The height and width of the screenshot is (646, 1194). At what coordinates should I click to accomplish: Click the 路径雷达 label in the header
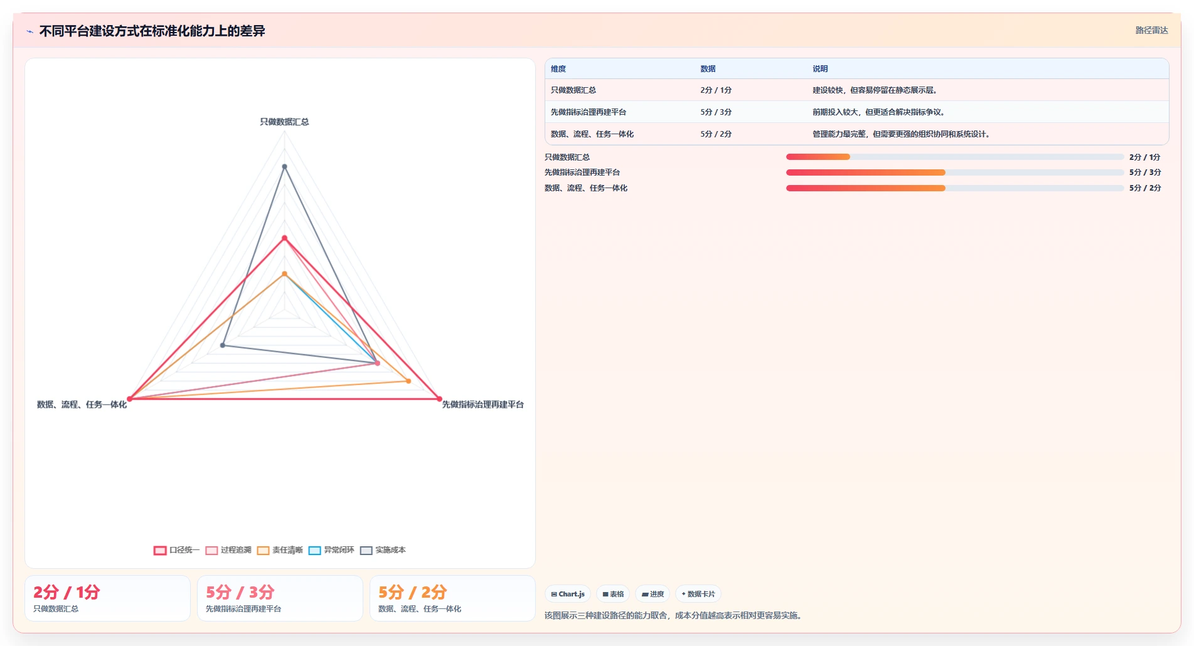tap(1151, 30)
